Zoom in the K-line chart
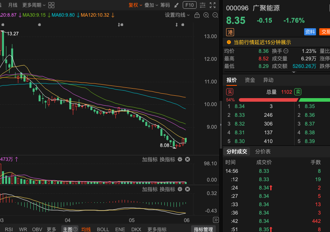Screen dimensions: 330x232 point(206,15)
